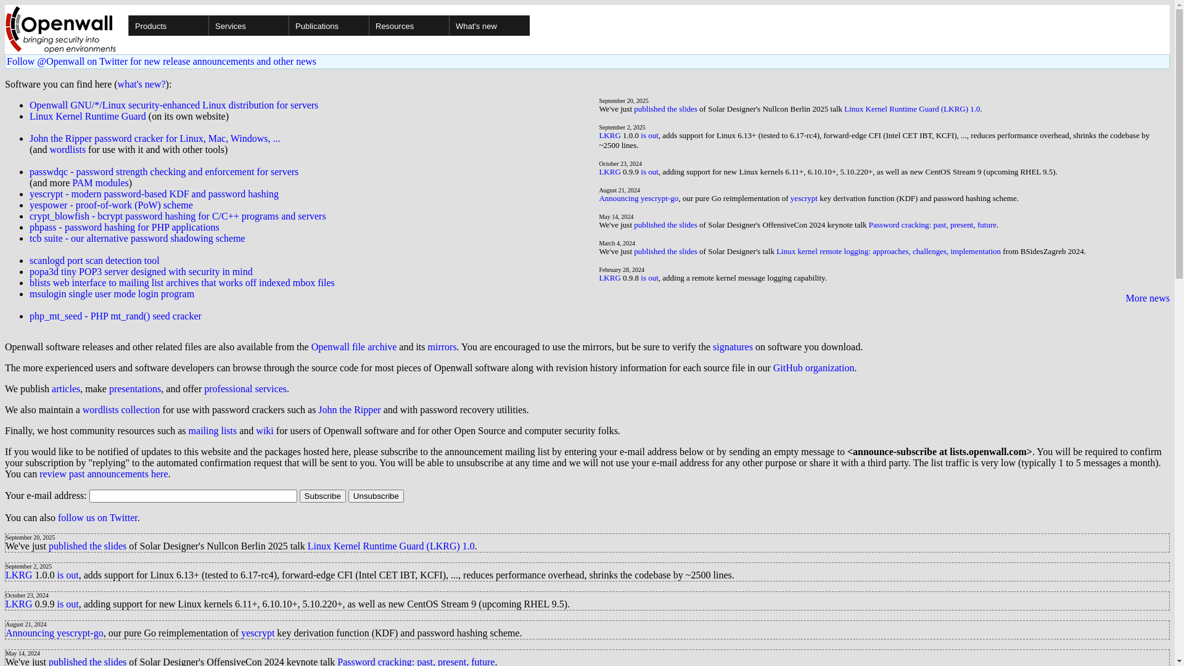Open the Publications menu
The image size is (1184, 666).
point(329,26)
